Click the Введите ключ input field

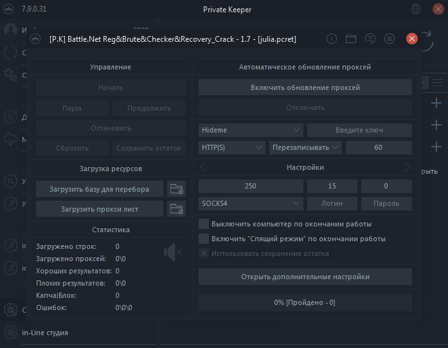pyautogui.click(x=359, y=130)
